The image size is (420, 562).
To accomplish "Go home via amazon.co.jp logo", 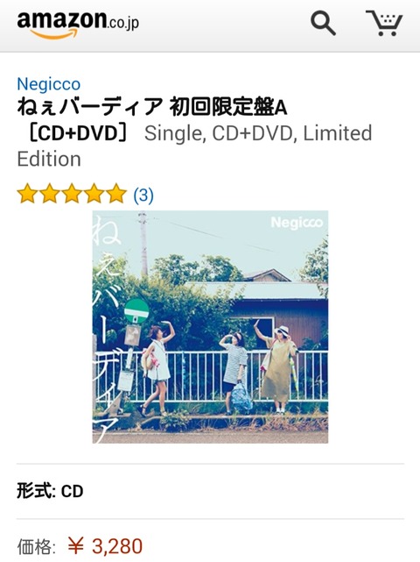I will (78, 25).
